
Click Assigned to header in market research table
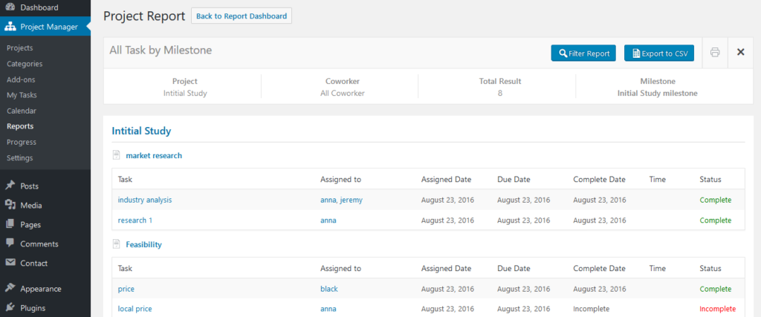[340, 180]
